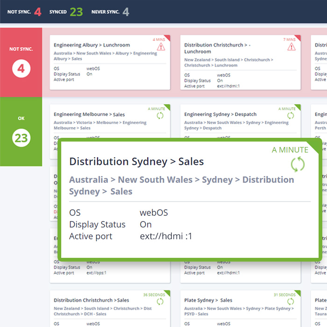Screen dimensions: 327x327
Task: Click warning icon on Engineering Albury Lunchroom card
Action: click(161, 47)
